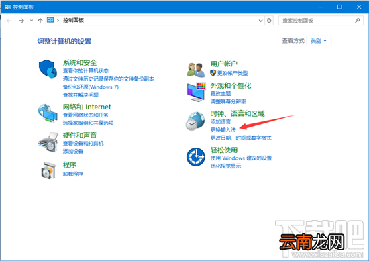The image size is (369, 261).
Task: Click the forward navigation arrow
Action: pos(21,21)
